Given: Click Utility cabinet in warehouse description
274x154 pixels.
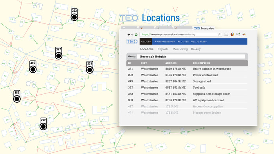Looking at the screenshot, I should click(212, 69).
